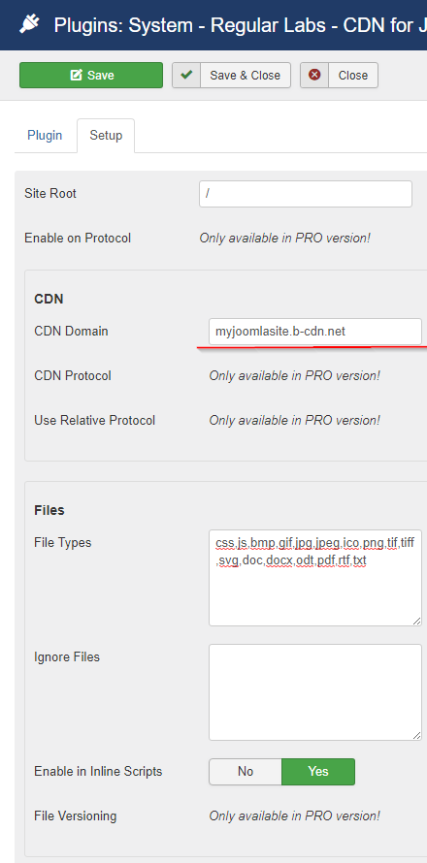Screen dimensions: 427x863
Task: Click the Save & Close button label
Action: coord(246,75)
